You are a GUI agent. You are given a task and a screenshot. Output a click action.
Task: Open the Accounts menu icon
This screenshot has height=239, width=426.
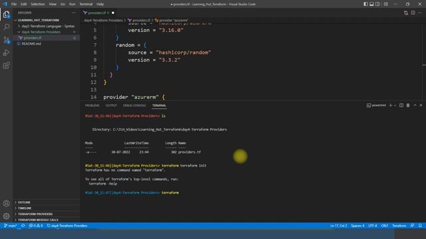6,203
